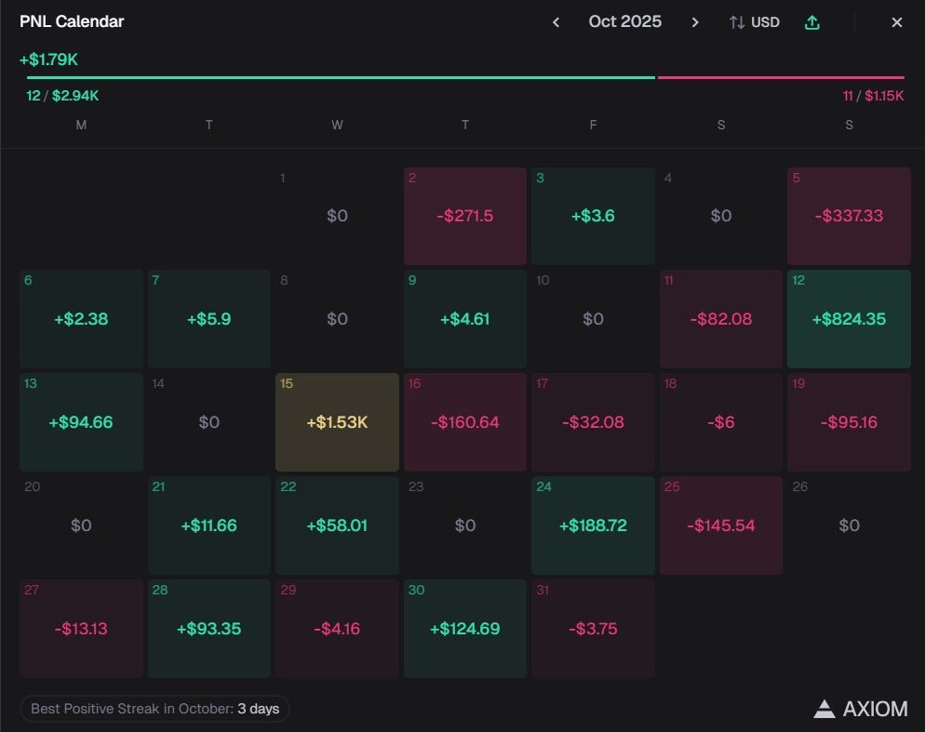This screenshot has width=925, height=732.
Task: Select October 29 cell with -$4.16
Action: (x=338, y=629)
